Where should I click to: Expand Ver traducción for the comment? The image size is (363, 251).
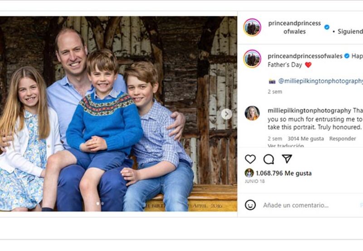tap(285, 146)
